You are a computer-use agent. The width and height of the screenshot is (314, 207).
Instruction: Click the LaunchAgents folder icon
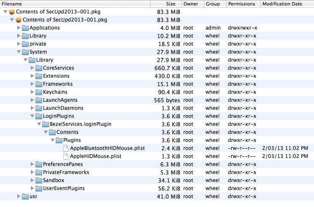coord(39,100)
